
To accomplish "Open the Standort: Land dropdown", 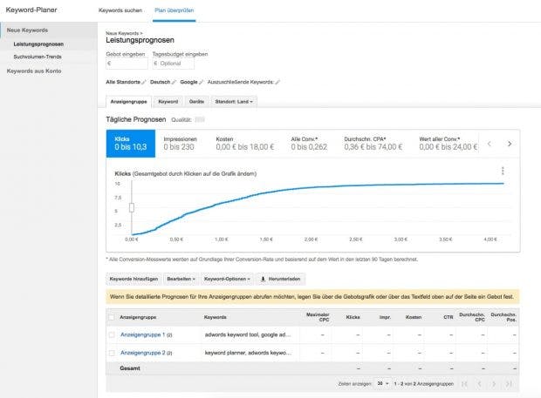I will pos(234,102).
